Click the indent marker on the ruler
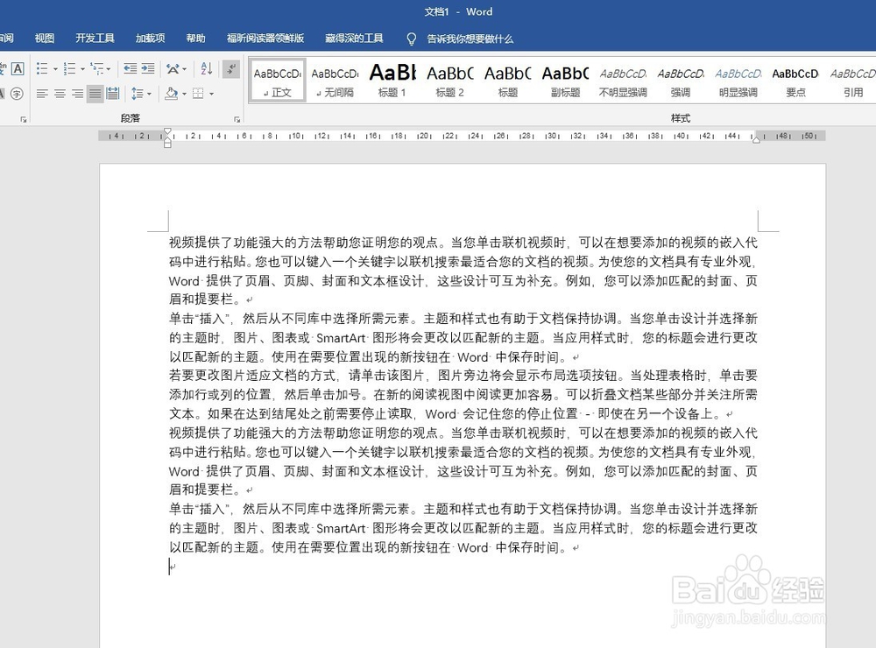Screen dimensions: 876x648 pos(167,138)
